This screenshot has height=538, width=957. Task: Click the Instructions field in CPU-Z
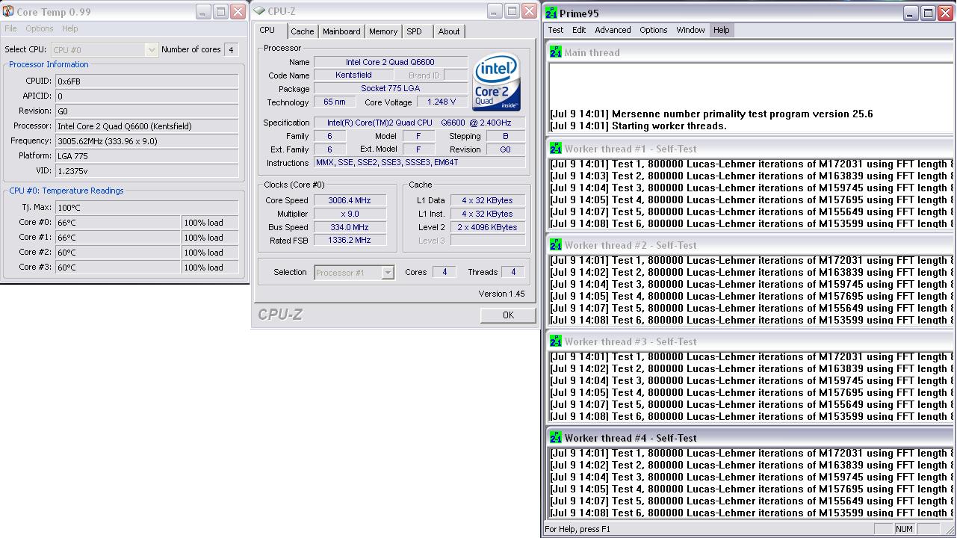pos(419,162)
